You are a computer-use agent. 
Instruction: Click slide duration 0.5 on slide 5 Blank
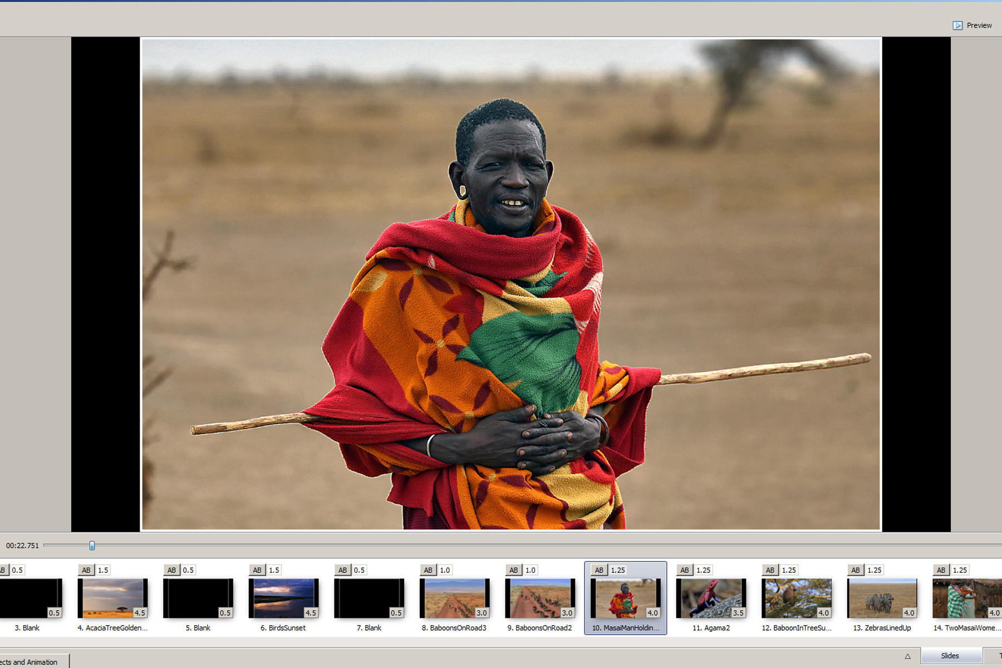(225, 613)
